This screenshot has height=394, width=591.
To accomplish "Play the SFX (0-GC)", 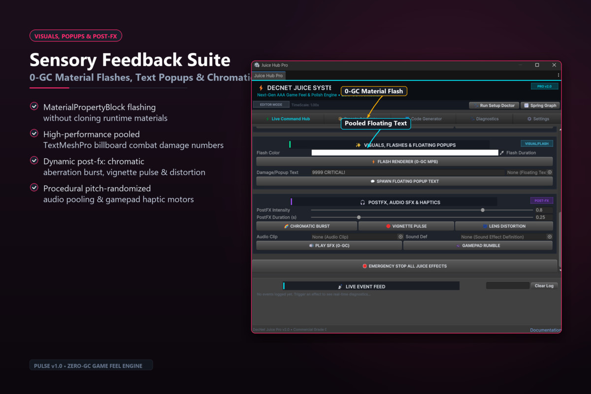I will (329, 245).
